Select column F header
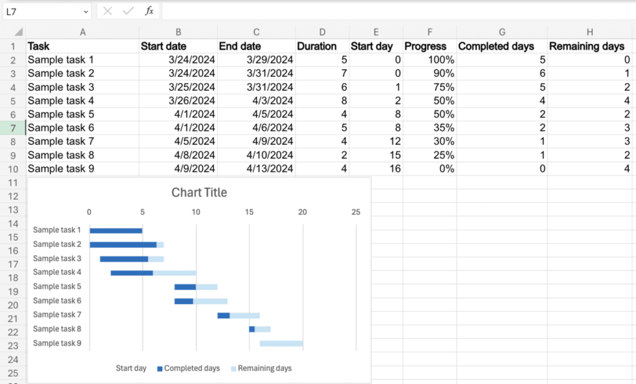Screen dimensions: 636x384 point(429,32)
